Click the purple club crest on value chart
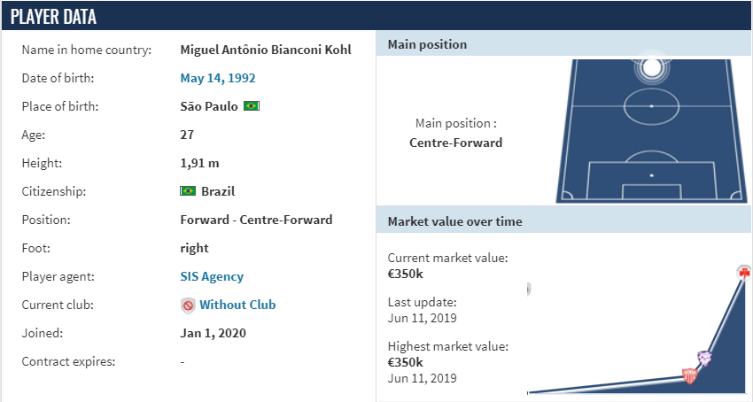This screenshot has height=402, width=753. point(704,358)
